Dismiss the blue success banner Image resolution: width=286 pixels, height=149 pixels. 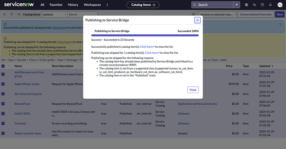click(x=280, y=24)
